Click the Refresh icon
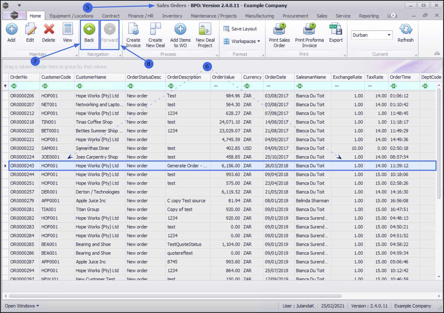Viewport: 444px width, 313px height. click(405, 29)
